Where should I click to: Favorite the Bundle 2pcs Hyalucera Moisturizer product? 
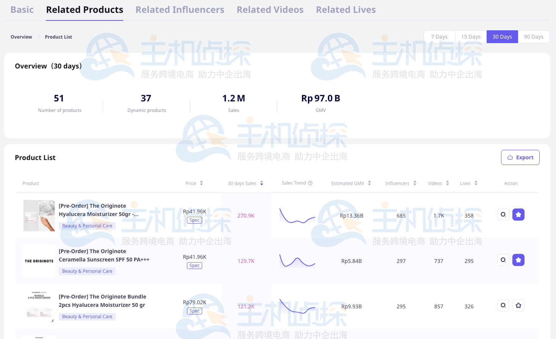518,305
